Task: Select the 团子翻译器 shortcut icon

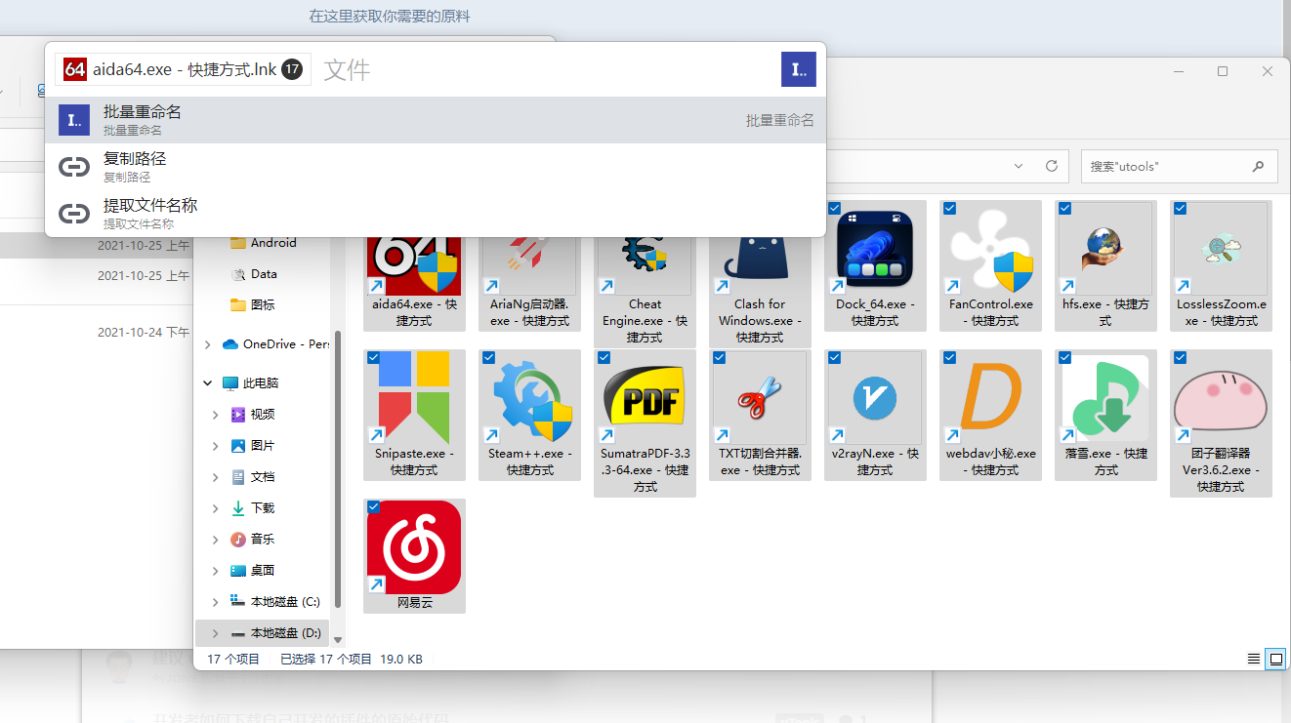Action: click(1221, 397)
